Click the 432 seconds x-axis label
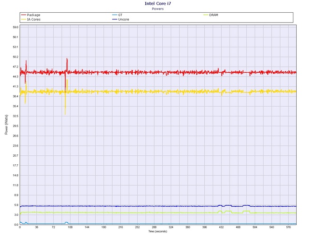 [221, 227]
